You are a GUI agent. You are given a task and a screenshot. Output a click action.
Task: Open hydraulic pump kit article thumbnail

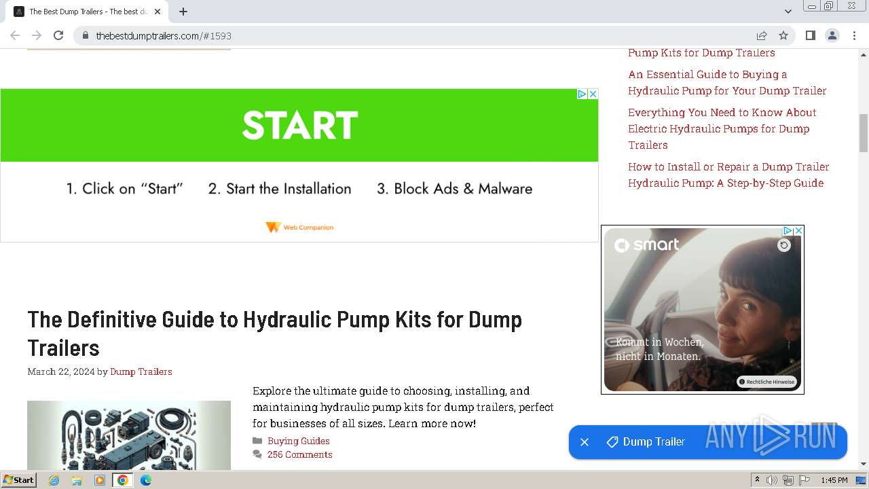pyautogui.click(x=129, y=435)
